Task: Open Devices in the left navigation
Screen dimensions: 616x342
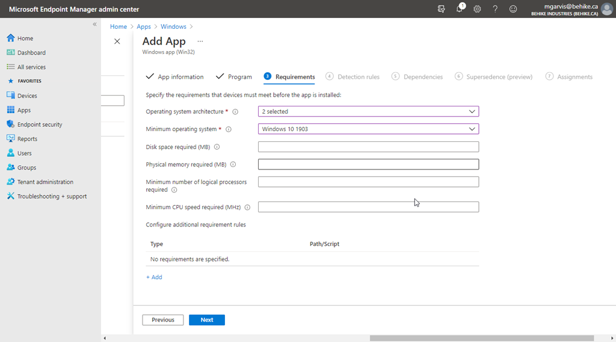Action: click(x=27, y=96)
